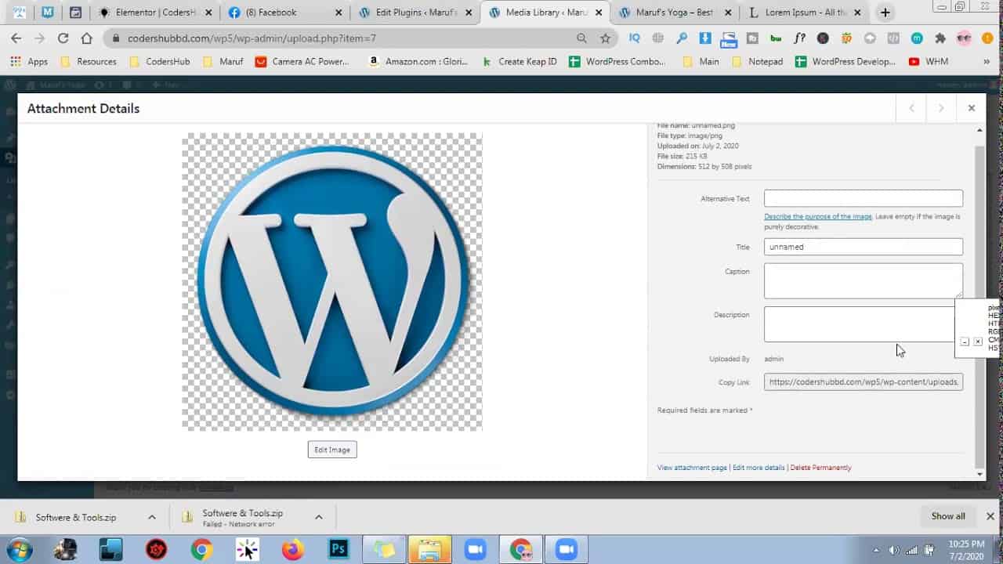Click the WordPress logo image preview
1003x564 pixels.
pyautogui.click(x=332, y=281)
